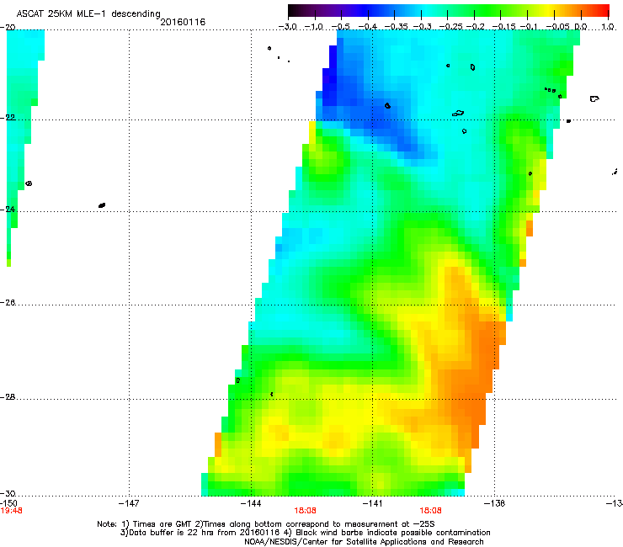Click the 'NOAA/NESDIS/Center for Satellite Applications and Research' credit
The height and width of the screenshot is (547, 623).
364,542
